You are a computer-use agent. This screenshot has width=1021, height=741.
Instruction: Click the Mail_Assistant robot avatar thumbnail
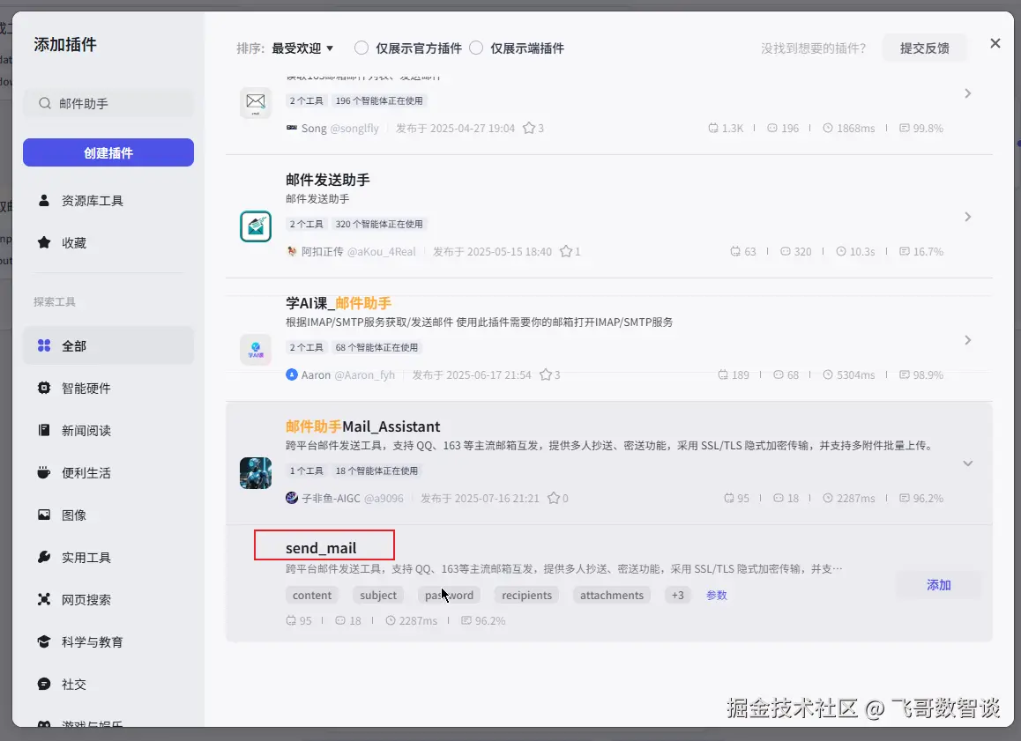pyautogui.click(x=256, y=473)
